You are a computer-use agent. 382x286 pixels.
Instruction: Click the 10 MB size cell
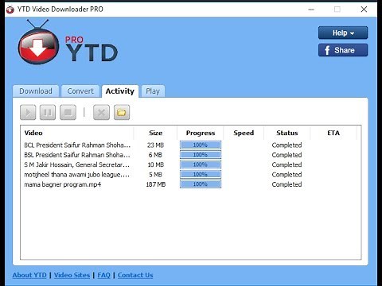156,164
